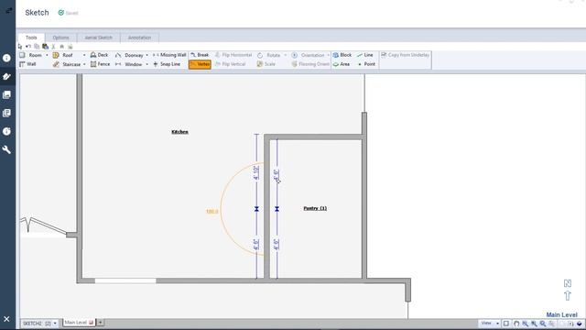This screenshot has width=586, height=330.
Task: Select the Point tool
Action: (366, 64)
